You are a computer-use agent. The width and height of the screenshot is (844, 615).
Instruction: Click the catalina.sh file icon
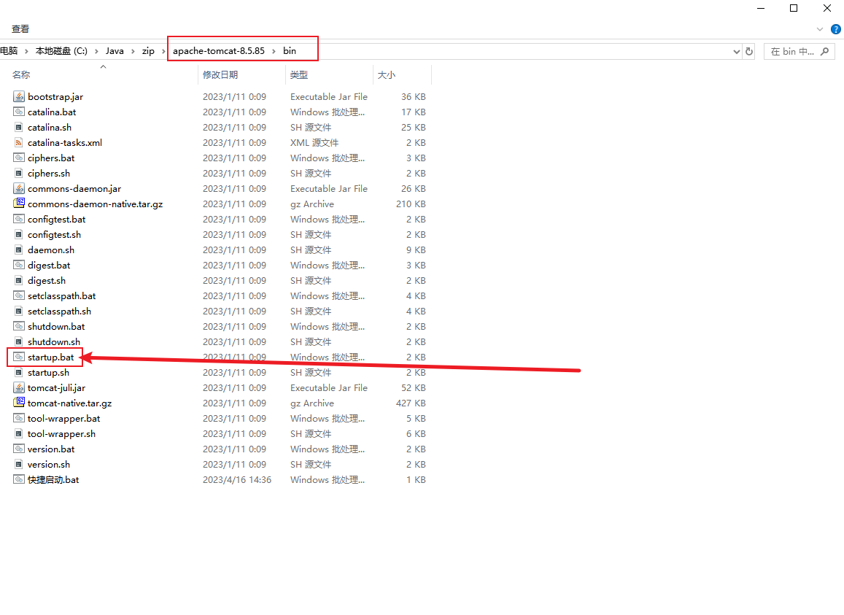click(19, 127)
